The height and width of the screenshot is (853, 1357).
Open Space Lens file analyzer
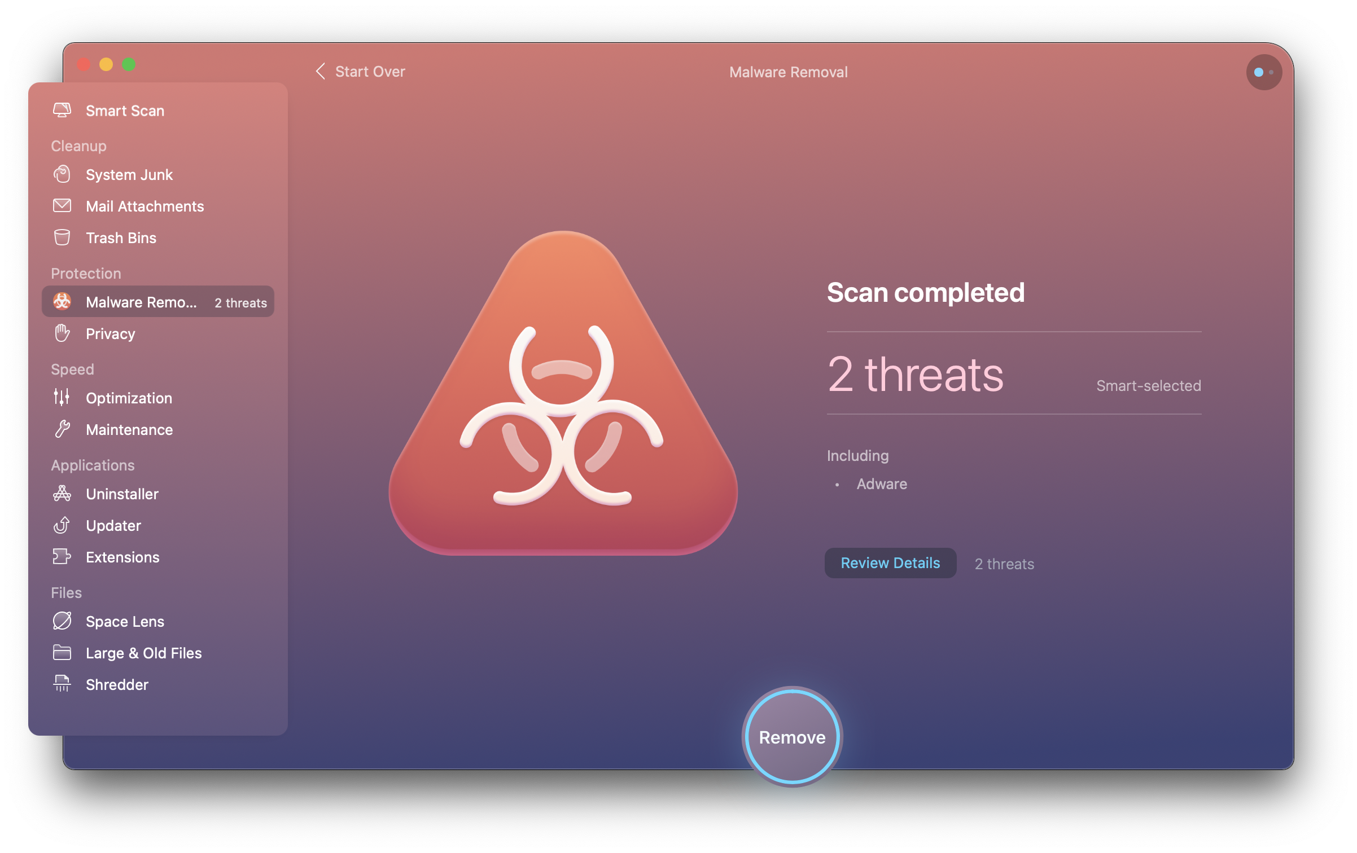point(126,620)
